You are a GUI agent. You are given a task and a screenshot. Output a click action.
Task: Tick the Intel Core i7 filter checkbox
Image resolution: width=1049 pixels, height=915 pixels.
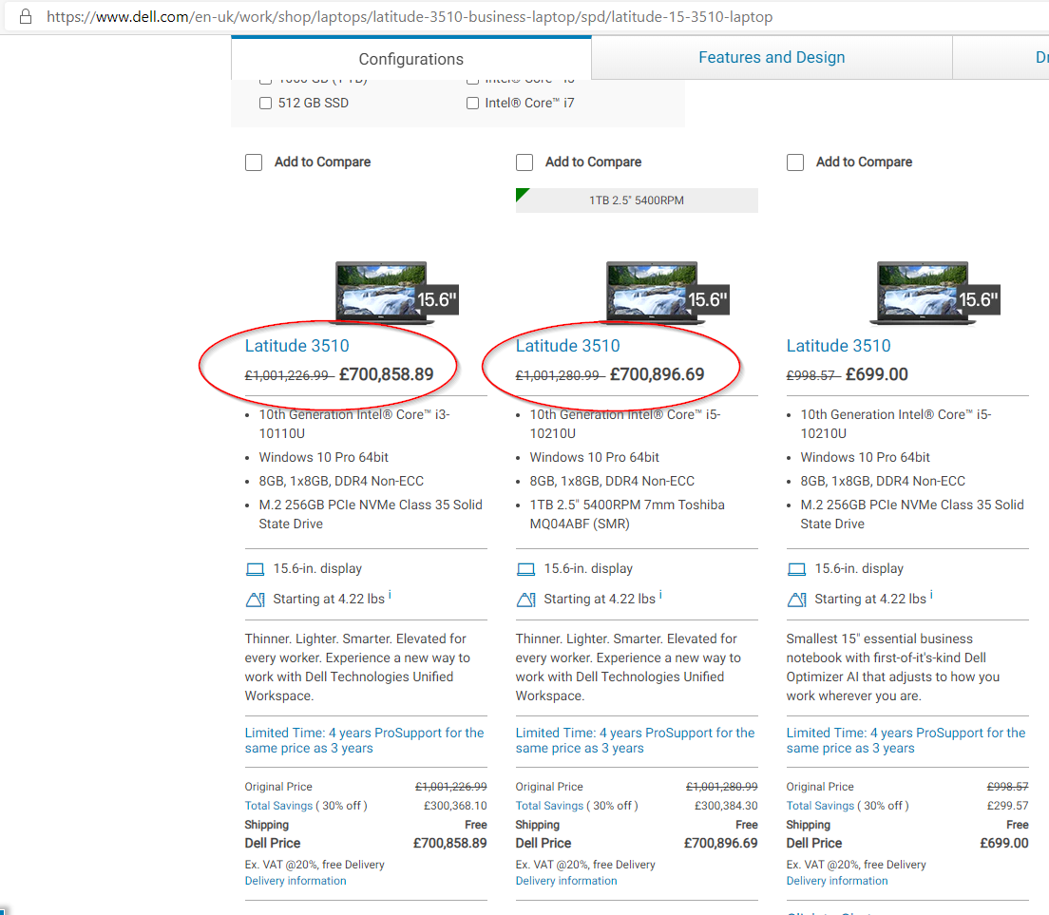tap(472, 103)
